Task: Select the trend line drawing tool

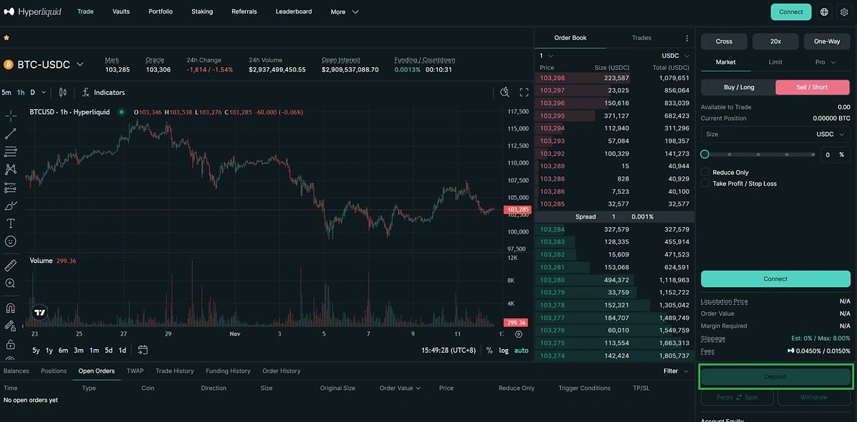Action: coord(11,134)
